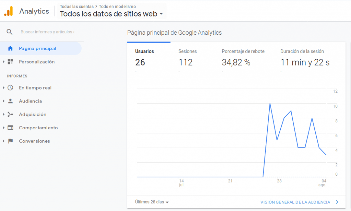The height and width of the screenshot is (211, 351).
Task: Click the Página principal de Google Analytics heading
Action: pos(174,33)
